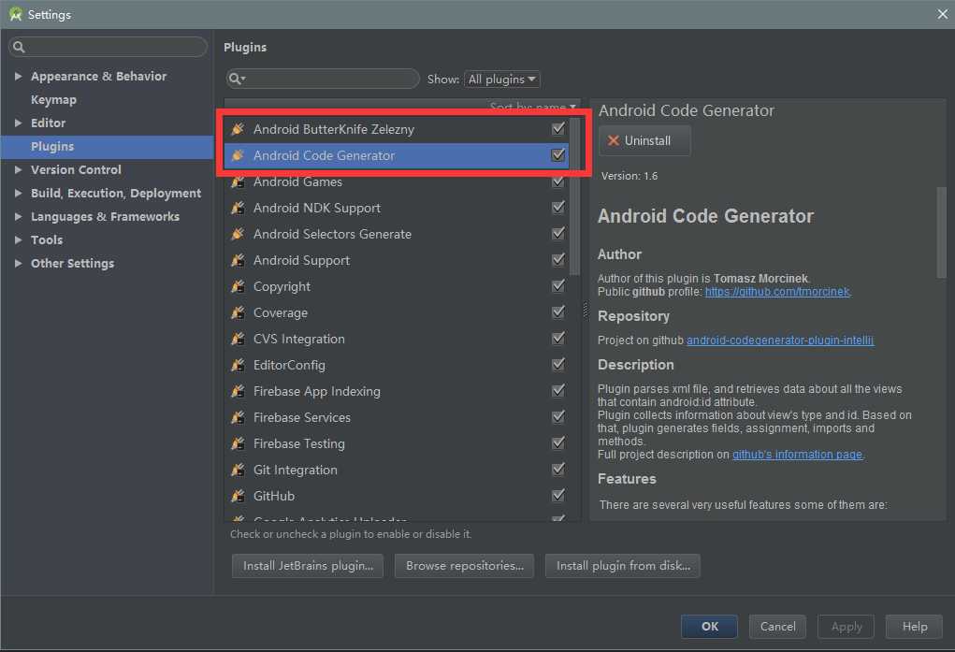Open github's information page link

click(797, 455)
